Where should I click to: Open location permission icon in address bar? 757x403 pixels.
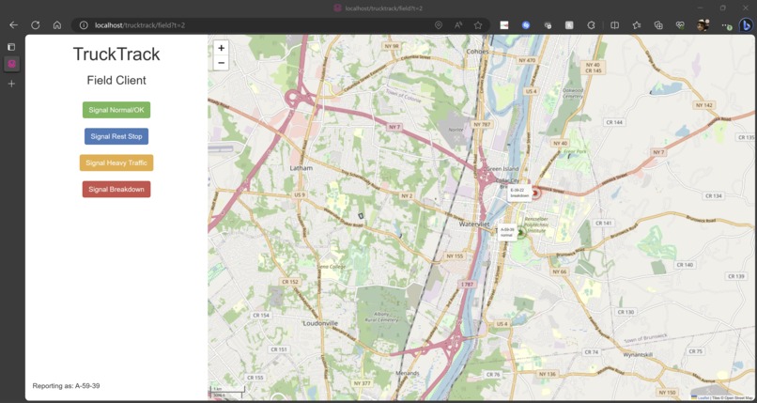pyautogui.click(x=439, y=25)
